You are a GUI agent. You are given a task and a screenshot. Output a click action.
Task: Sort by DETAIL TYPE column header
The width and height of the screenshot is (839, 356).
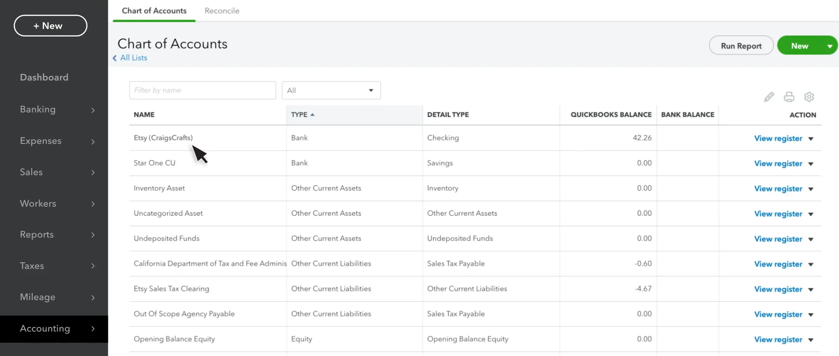[x=448, y=114]
